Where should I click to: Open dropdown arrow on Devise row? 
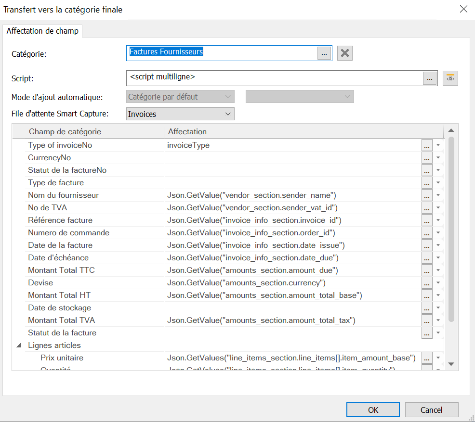pyautogui.click(x=438, y=283)
